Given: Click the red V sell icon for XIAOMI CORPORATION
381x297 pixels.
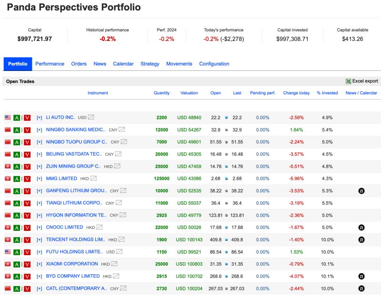Looking at the screenshot, I should point(27,264).
